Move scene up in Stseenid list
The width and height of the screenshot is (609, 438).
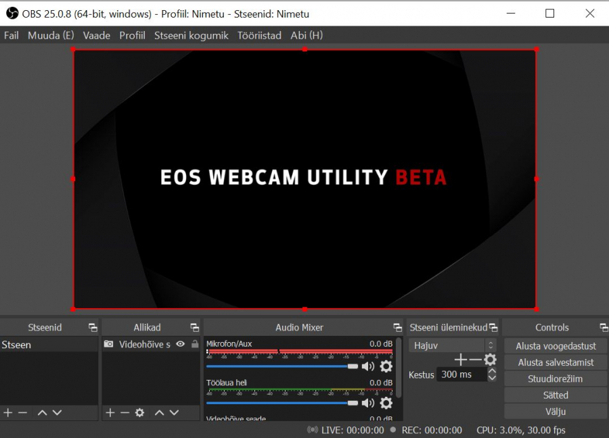click(42, 412)
